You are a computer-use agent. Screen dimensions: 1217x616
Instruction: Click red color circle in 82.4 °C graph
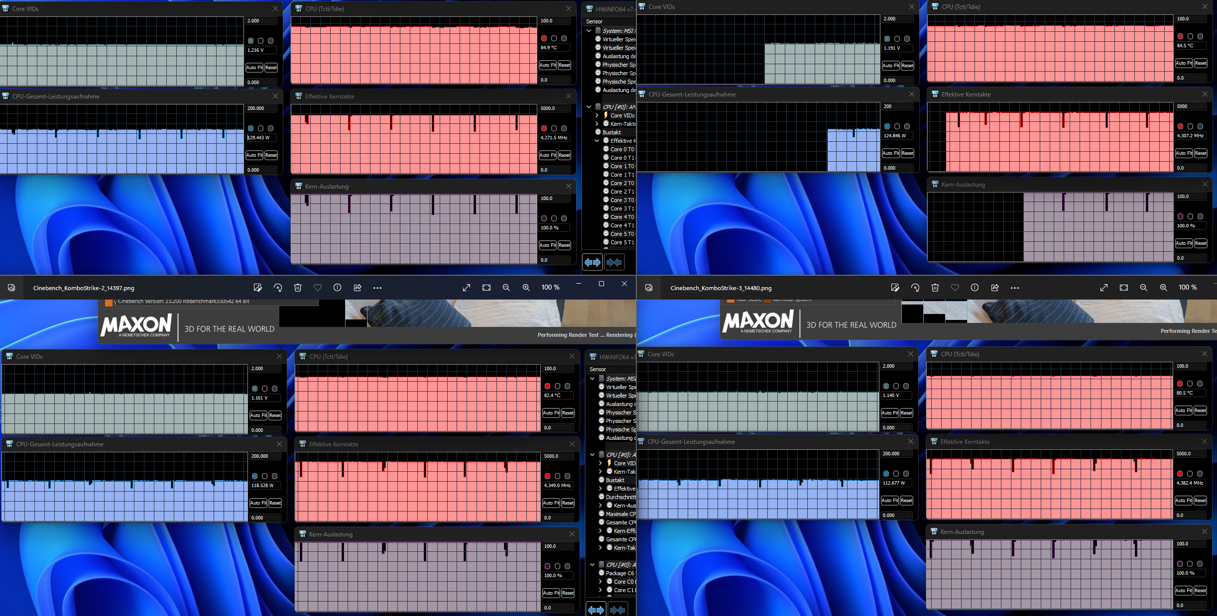(x=547, y=386)
